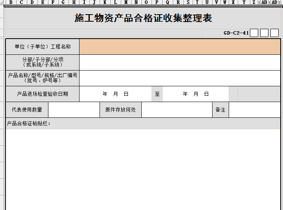The height and width of the screenshot is (210, 283).
Task: Select column W header
Action: (x=225, y=2)
